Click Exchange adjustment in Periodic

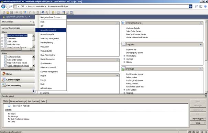click(x=135, y=80)
